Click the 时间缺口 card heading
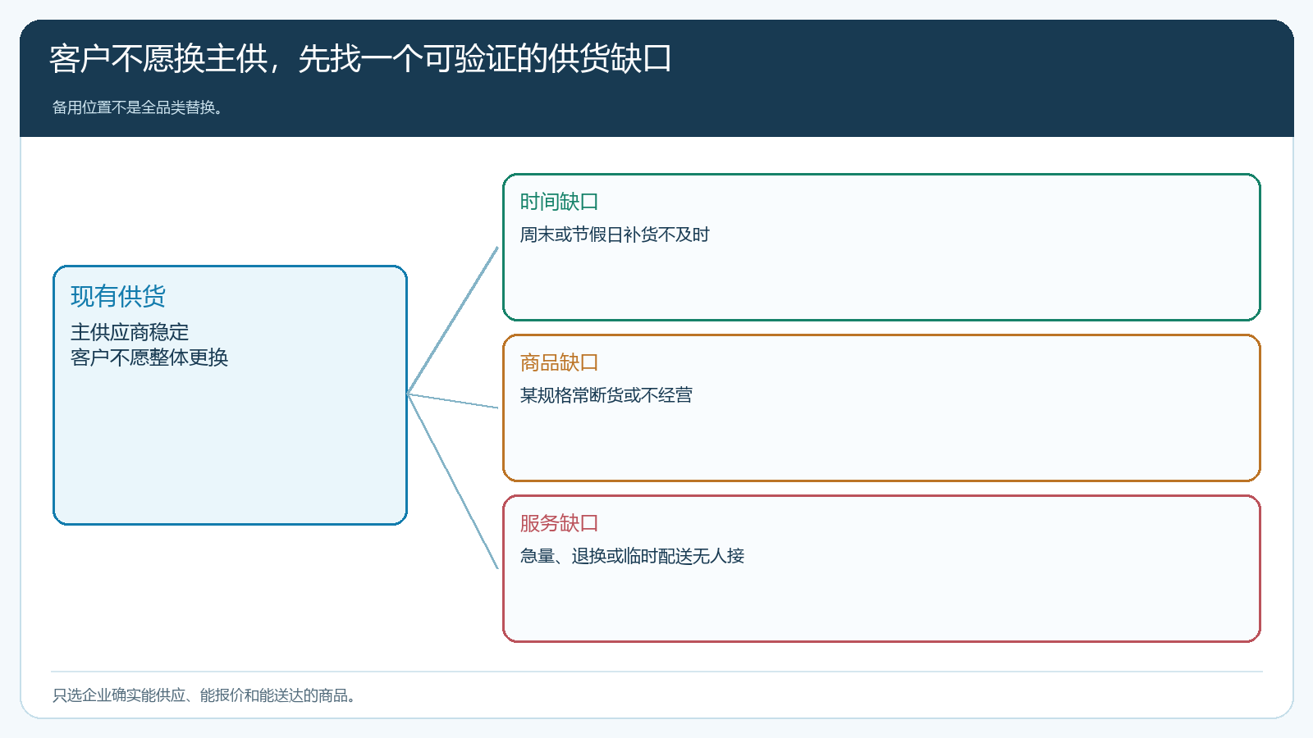 click(559, 202)
